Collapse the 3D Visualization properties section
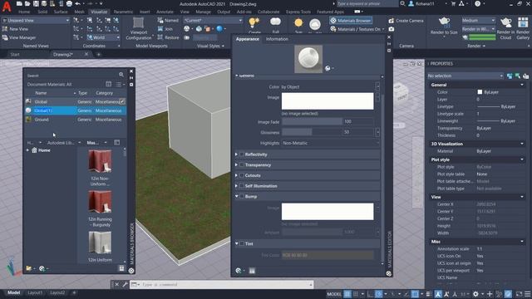Image resolution: width=532 pixels, height=299 pixels. click(522, 144)
